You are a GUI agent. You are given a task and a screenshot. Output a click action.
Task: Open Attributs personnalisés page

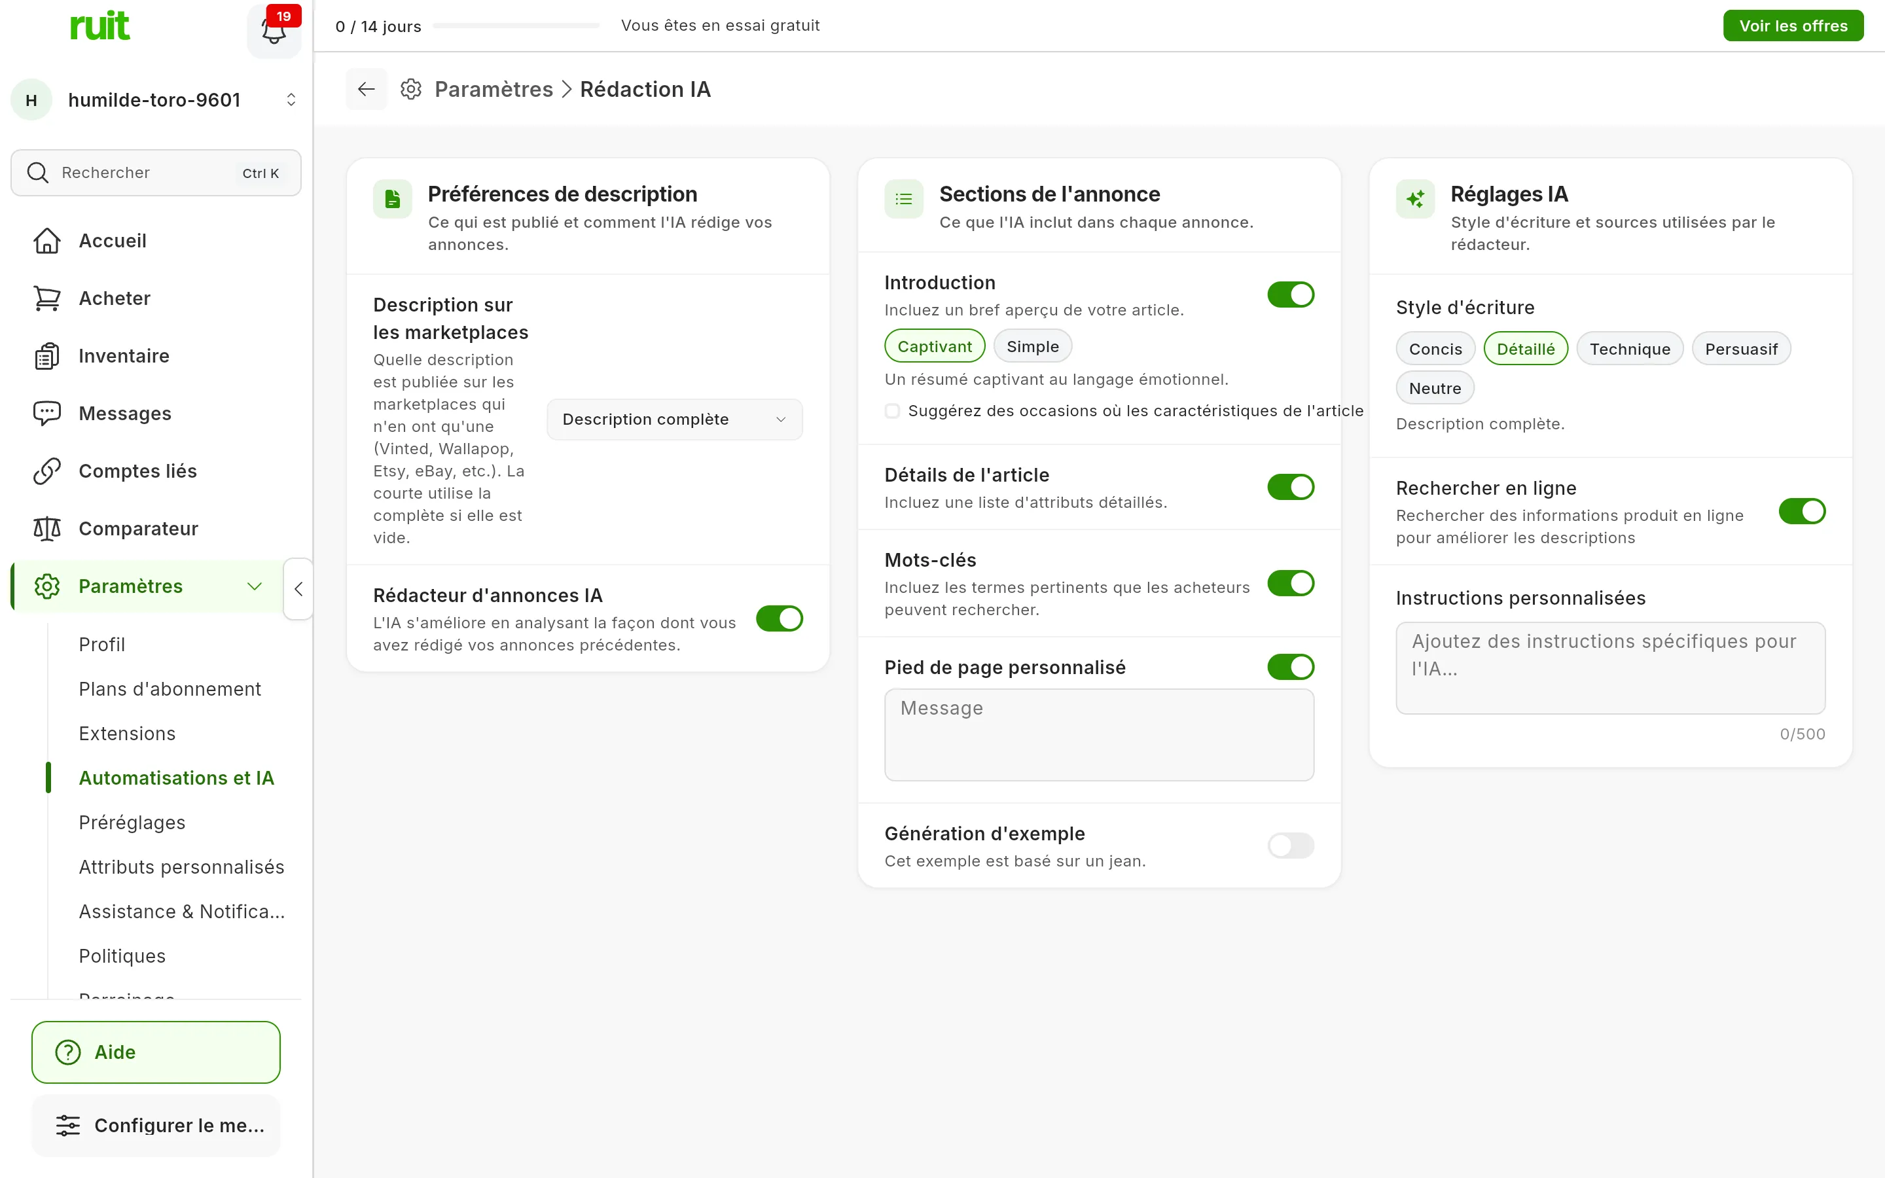coord(181,867)
